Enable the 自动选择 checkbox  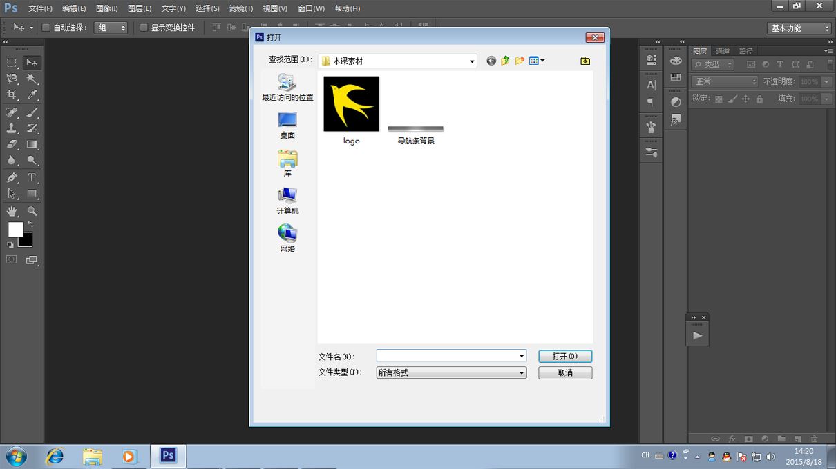coord(46,28)
